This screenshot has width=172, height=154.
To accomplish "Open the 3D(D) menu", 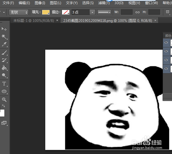I will [x=119, y=3].
